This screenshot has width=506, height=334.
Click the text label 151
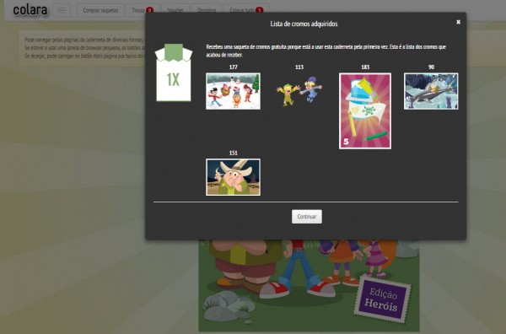coord(233,153)
